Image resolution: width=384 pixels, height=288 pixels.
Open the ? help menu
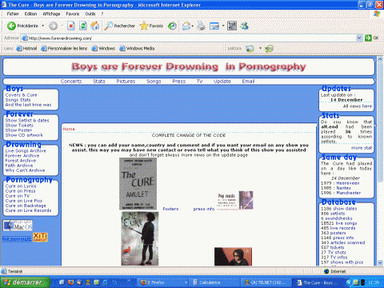point(102,14)
